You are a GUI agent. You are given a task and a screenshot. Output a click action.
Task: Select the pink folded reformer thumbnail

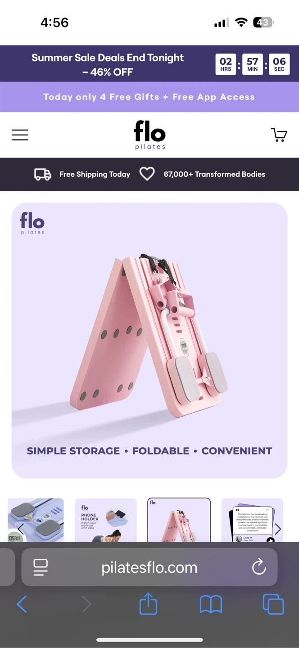[x=179, y=520]
